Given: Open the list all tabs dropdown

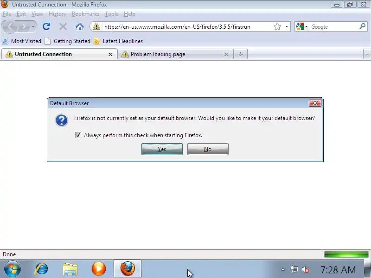Looking at the screenshot, I should [x=367, y=54].
